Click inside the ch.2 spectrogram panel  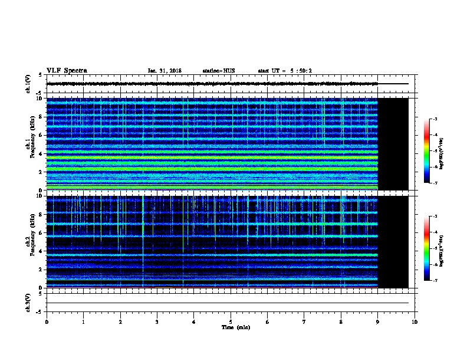(212, 242)
